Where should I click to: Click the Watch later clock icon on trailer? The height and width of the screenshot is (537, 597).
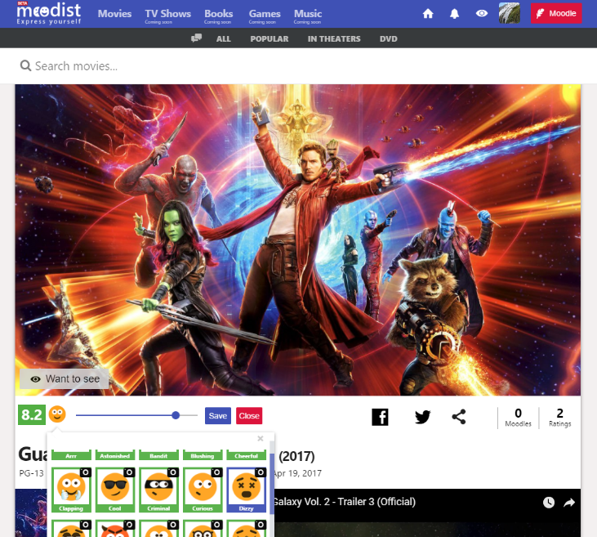pyautogui.click(x=549, y=503)
